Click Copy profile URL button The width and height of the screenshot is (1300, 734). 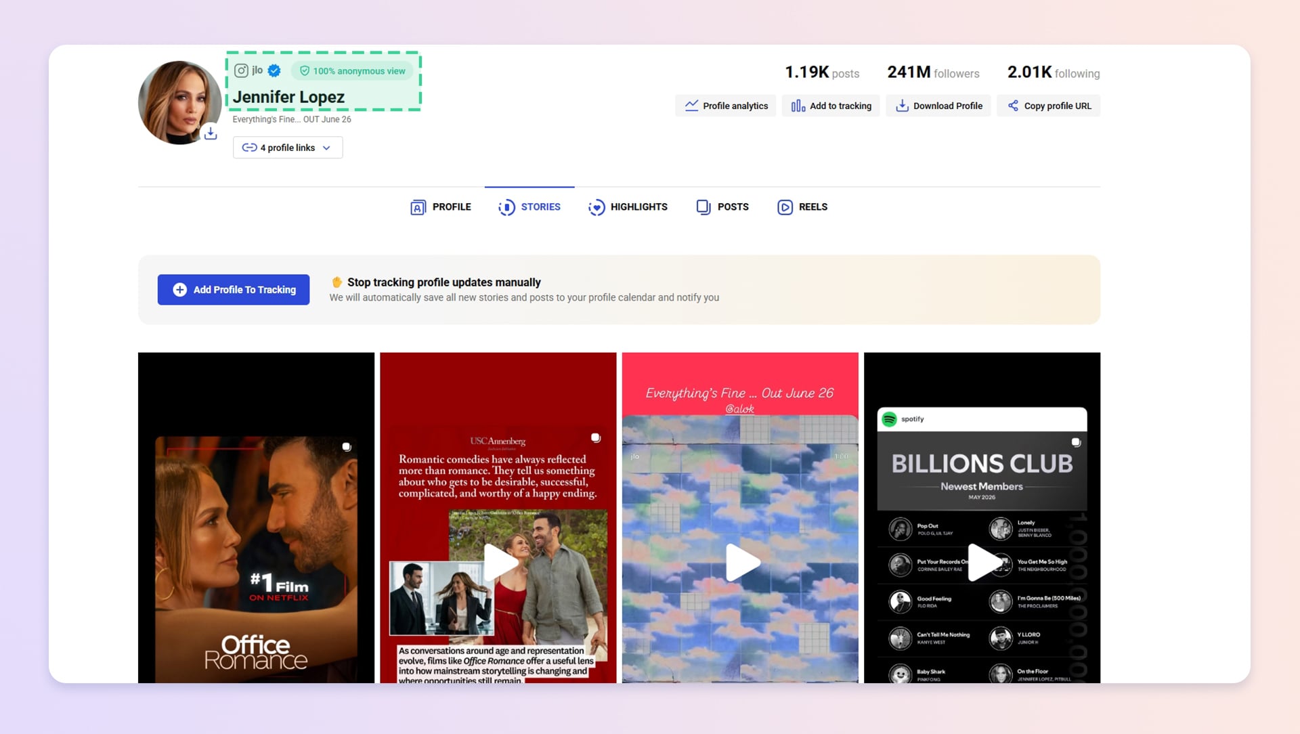click(1048, 106)
